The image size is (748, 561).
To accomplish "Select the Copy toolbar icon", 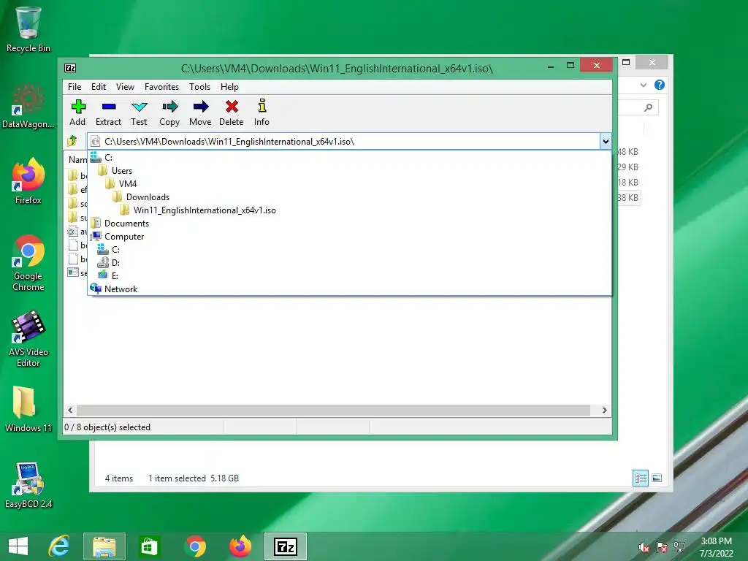I will point(169,112).
